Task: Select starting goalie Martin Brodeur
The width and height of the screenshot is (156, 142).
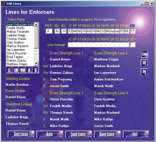Action: [17, 85]
